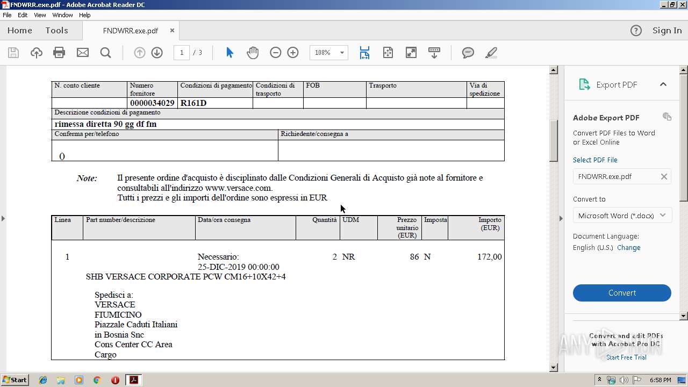This screenshot has width=688, height=387.
Task: Click the Acrobat Reader taskbar button
Action: (133, 380)
